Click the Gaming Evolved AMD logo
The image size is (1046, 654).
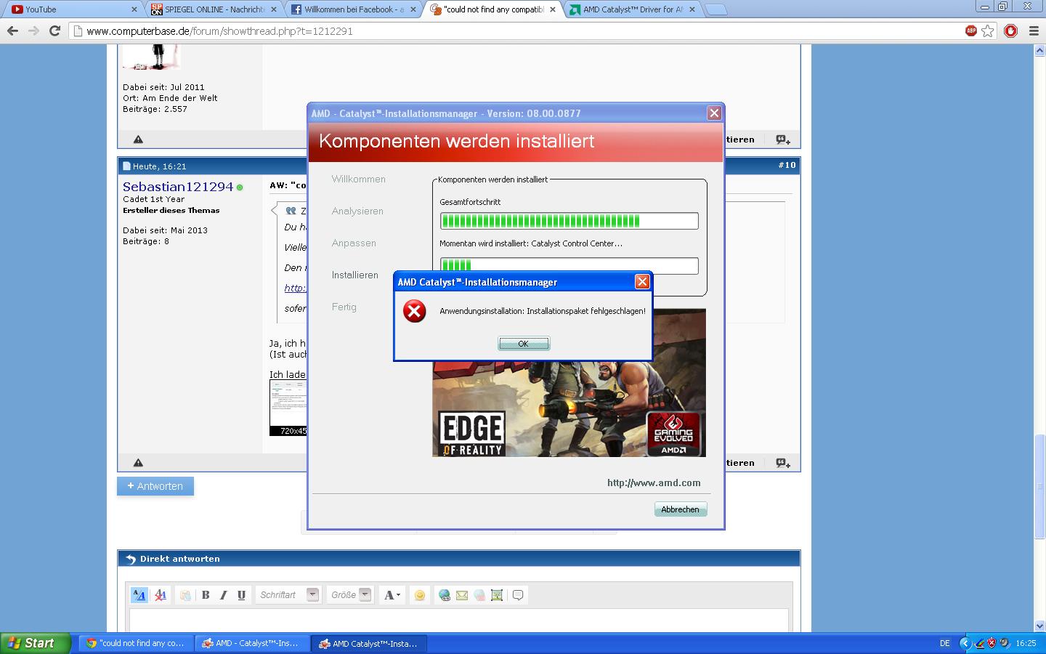(673, 434)
